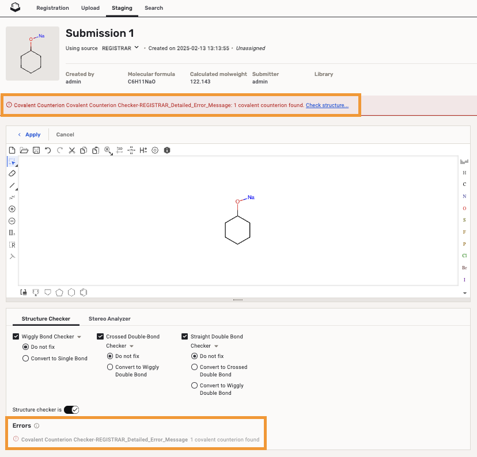Open the Check structure link
Screen dimensions: 477x457
[327, 105]
